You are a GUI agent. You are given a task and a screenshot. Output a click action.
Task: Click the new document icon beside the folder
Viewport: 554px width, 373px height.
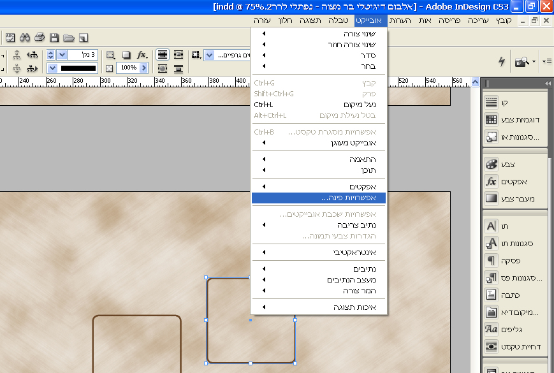point(84,38)
